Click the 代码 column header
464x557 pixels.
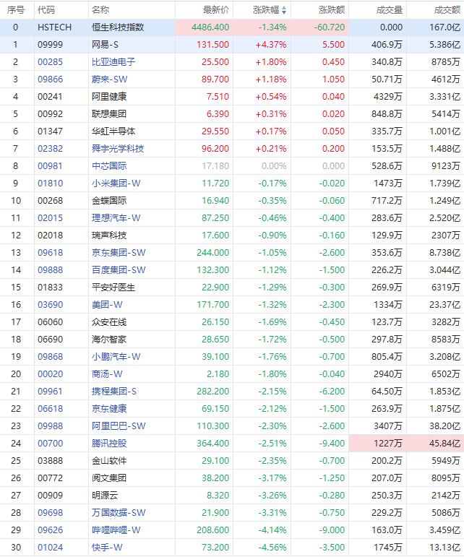coord(46,10)
